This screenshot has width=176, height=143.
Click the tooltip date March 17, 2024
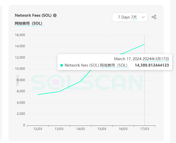point(128,59)
